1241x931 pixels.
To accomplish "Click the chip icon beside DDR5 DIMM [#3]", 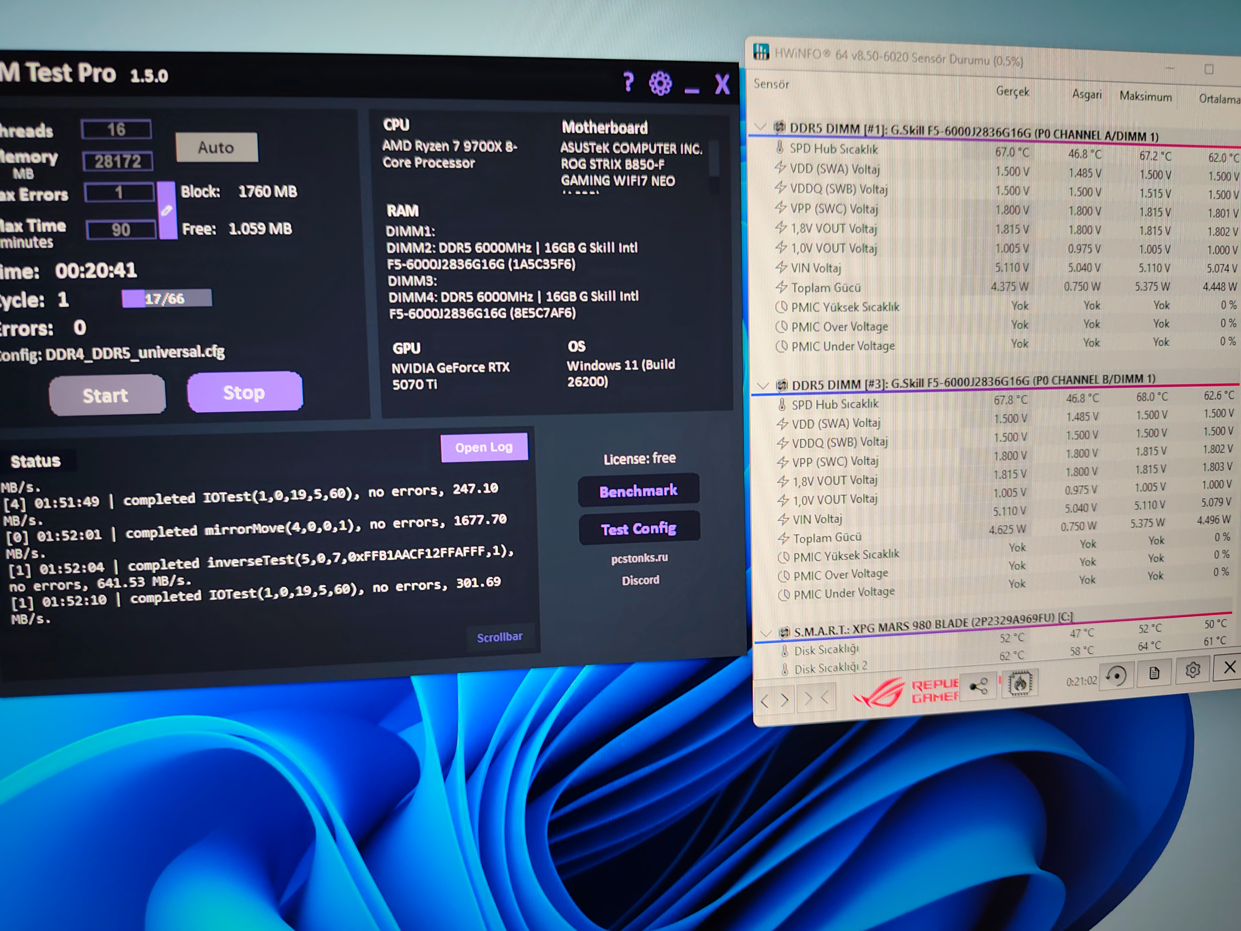I will (x=782, y=385).
